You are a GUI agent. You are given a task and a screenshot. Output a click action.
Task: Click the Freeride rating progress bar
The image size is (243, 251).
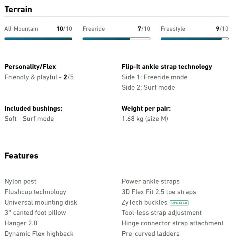[116, 39]
